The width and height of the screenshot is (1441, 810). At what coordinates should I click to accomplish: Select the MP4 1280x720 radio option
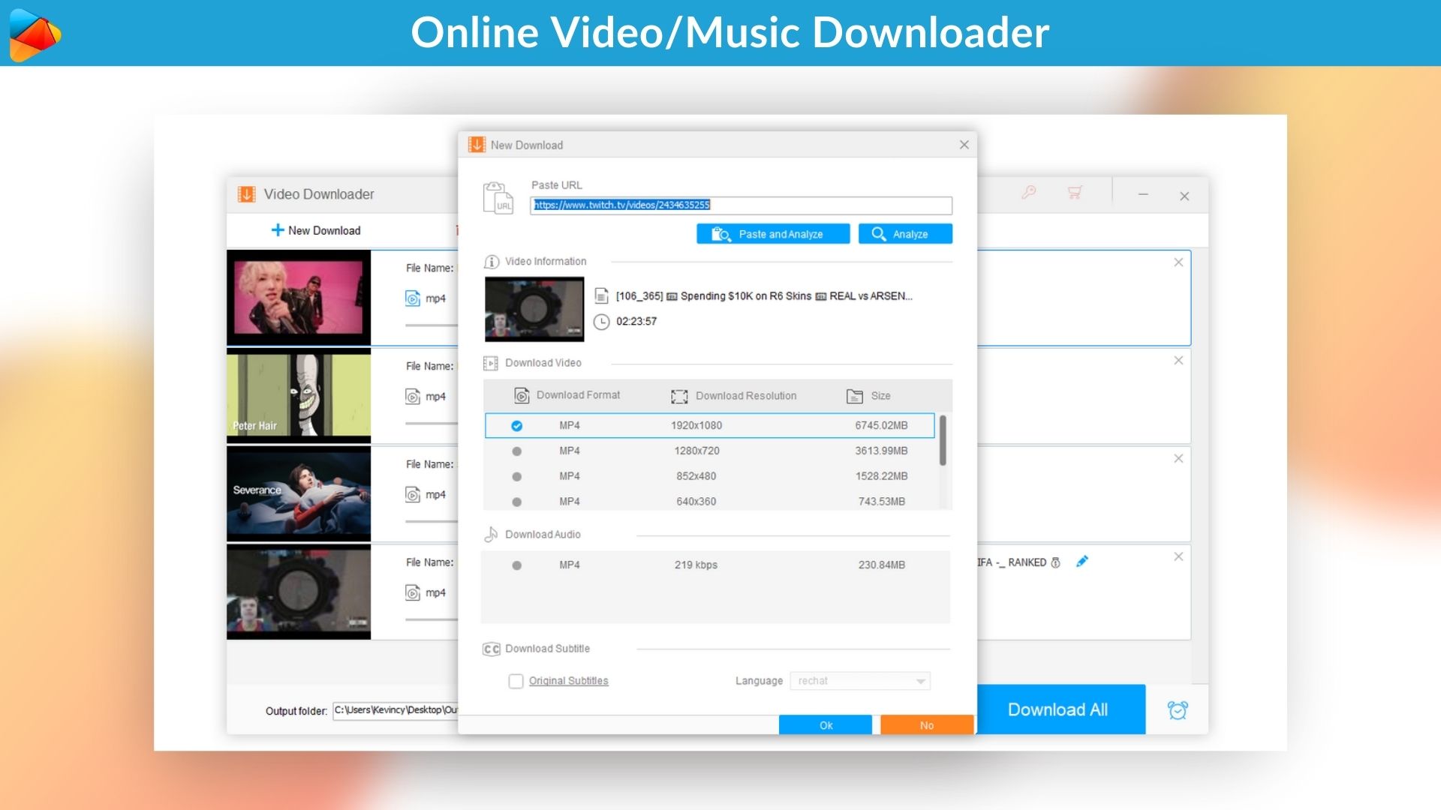tap(516, 451)
